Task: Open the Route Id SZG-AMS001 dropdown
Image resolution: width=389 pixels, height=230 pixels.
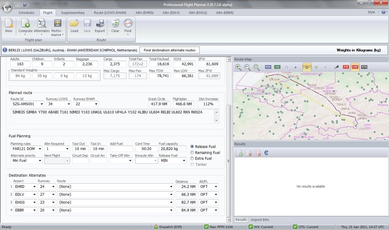Action: coord(42,104)
